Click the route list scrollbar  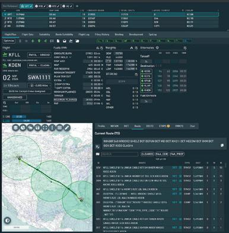(x=225, y=165)
